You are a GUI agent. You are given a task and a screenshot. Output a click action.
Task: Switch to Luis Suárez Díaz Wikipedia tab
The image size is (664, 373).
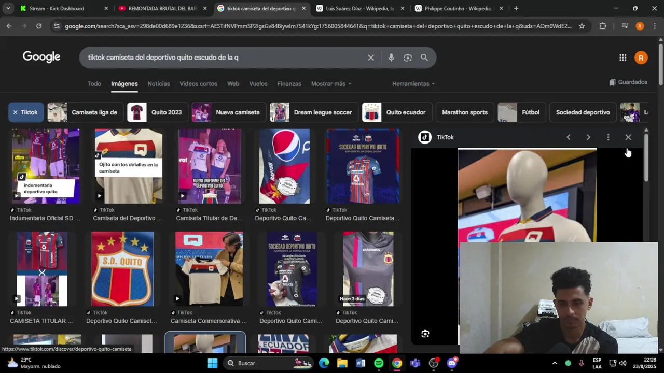pos(360,8)
